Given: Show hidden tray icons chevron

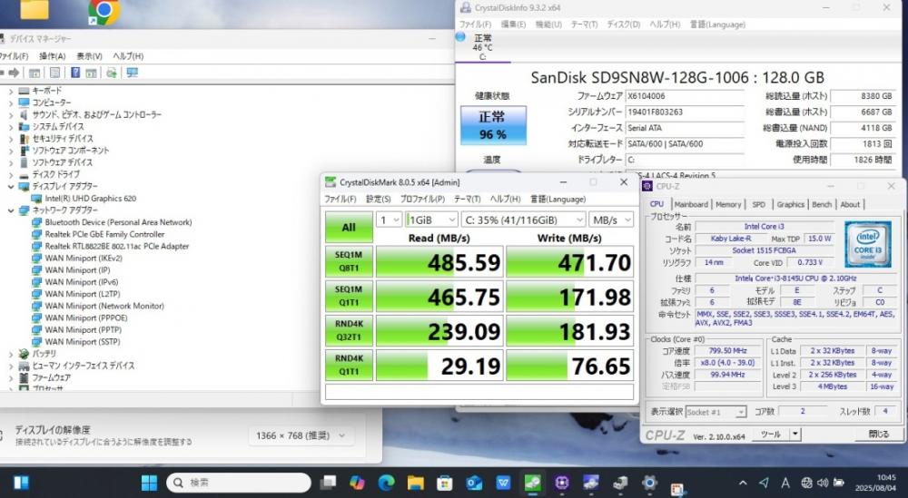Looking at the screenshot, I should [x=743, y=483].
